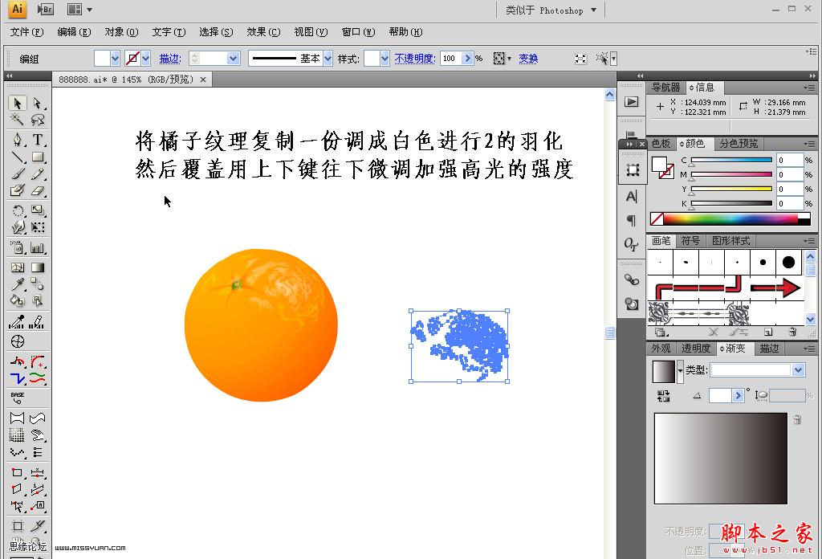The width and height of the screenshot is (822, 559).
Task: Click the K value input field
Action: point(790,203)
